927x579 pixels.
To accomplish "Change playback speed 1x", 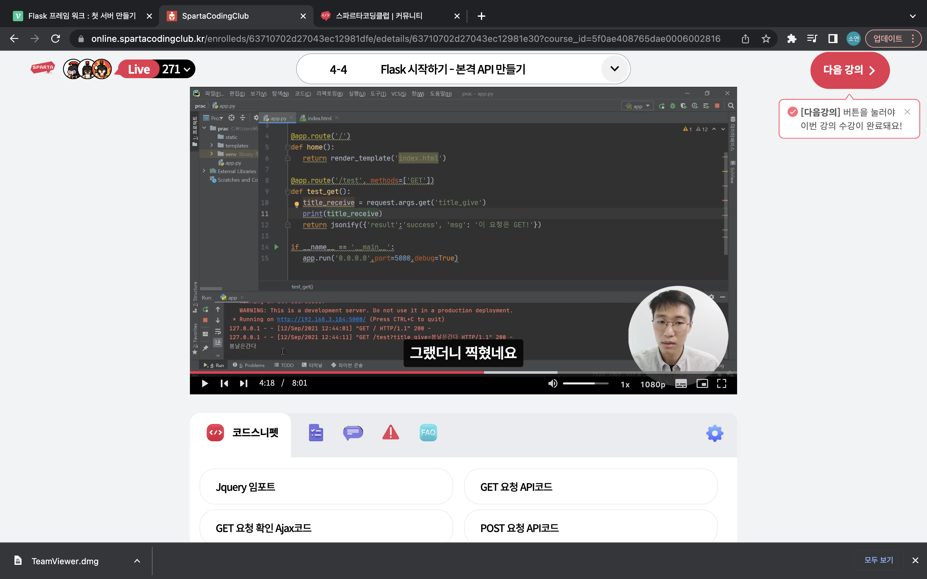I will click(x=625, y=384).
